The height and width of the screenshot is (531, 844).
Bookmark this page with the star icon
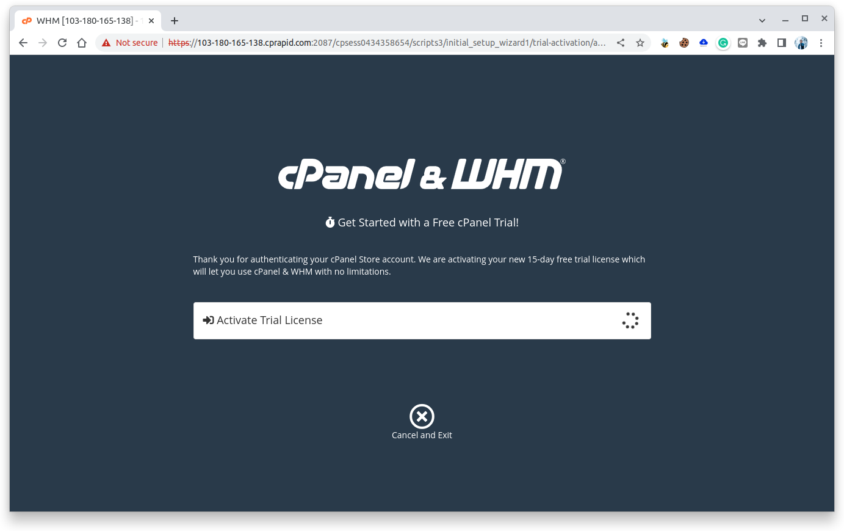click(x=640, y=43)
